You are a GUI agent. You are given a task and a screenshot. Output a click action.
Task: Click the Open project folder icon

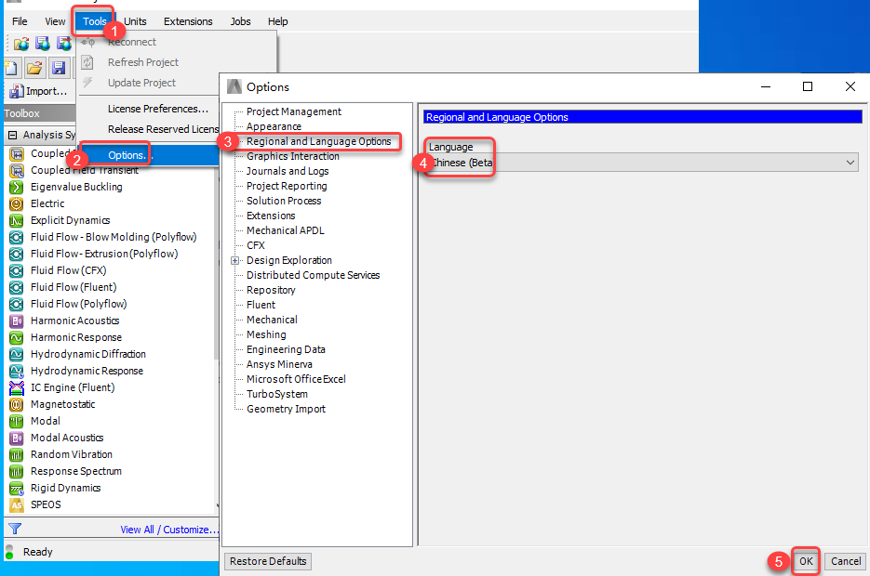(x=34, y=68)
